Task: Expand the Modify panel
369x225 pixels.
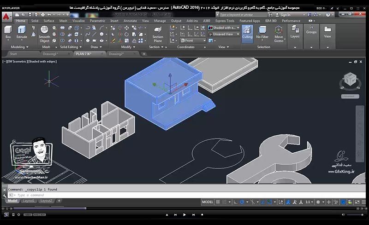Action: point(128,47)
